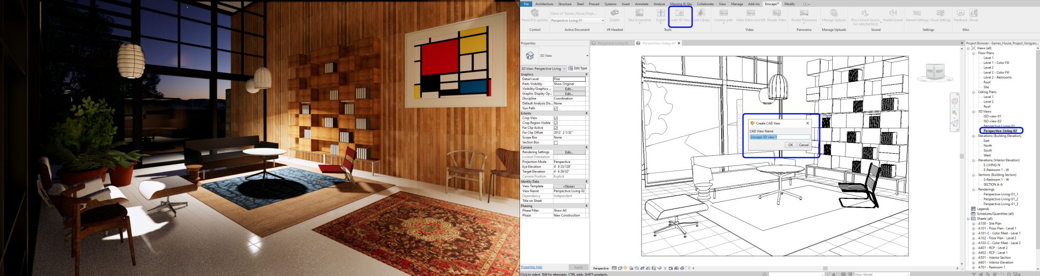Open the 3D View type selector dropdown arrow
The width and height of the screenshot is (1040, 276).
click(x=587, y=56)
